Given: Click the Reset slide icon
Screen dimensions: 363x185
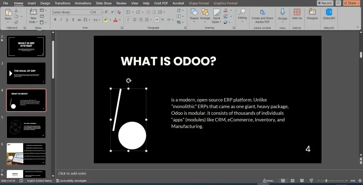Looking at the screenshot, I should point(42,16).
